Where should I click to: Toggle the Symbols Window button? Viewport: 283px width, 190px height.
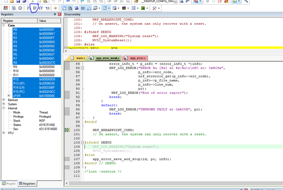76,8
